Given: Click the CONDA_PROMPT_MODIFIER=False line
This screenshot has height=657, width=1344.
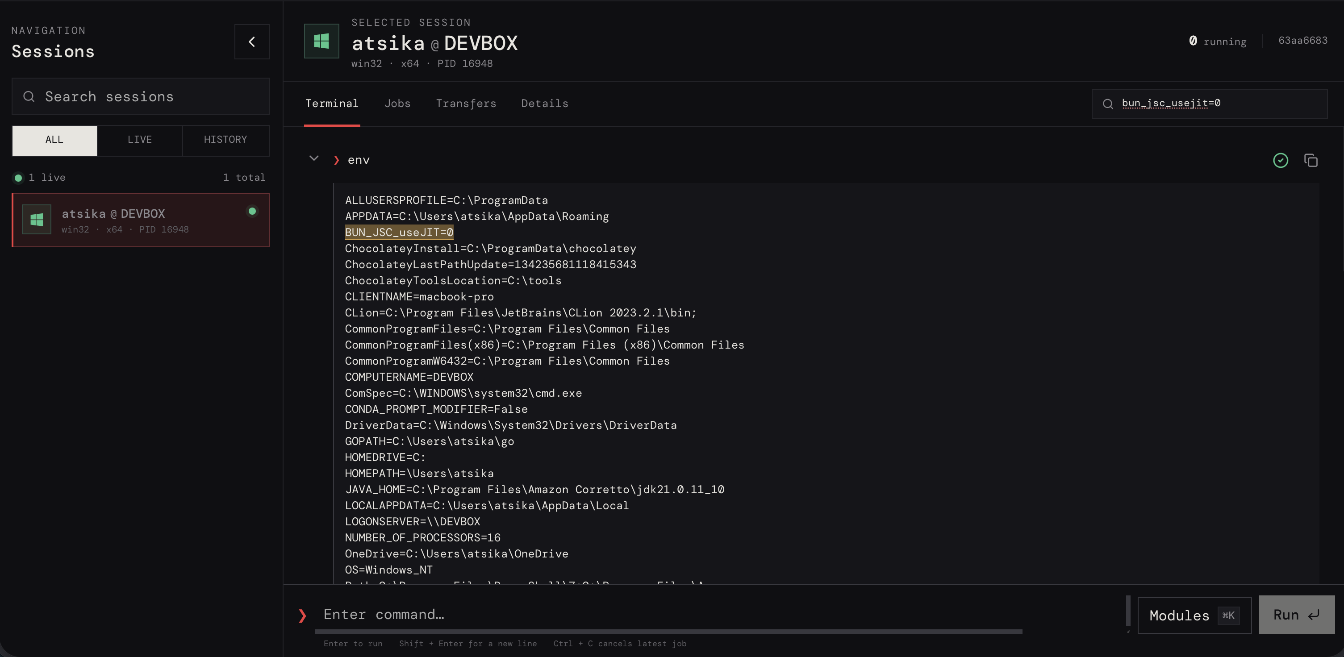Looking at the screenshot, I should click(x=436, y=409).
